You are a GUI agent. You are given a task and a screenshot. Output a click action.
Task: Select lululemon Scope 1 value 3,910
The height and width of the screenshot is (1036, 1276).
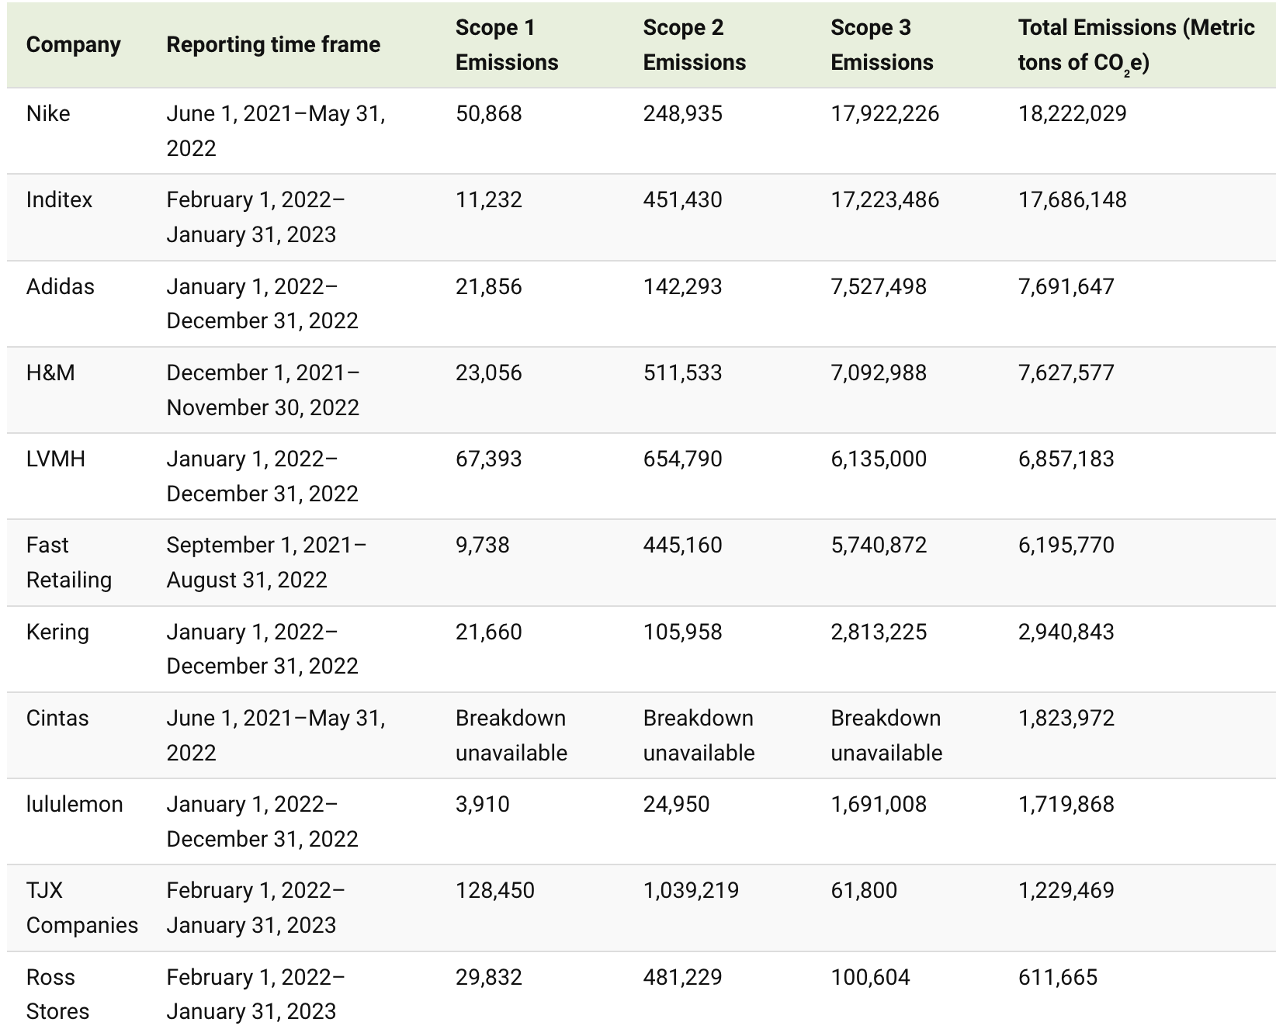(x=483, y=805)
